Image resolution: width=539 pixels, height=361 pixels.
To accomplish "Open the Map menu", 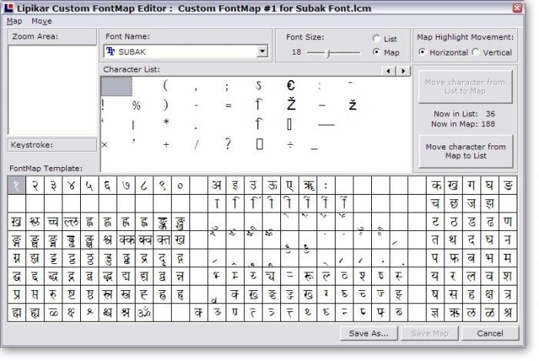I will pos(14,22).
